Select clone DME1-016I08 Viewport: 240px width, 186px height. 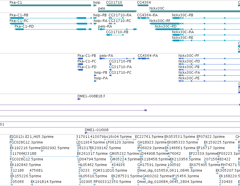tap(162, 133)
